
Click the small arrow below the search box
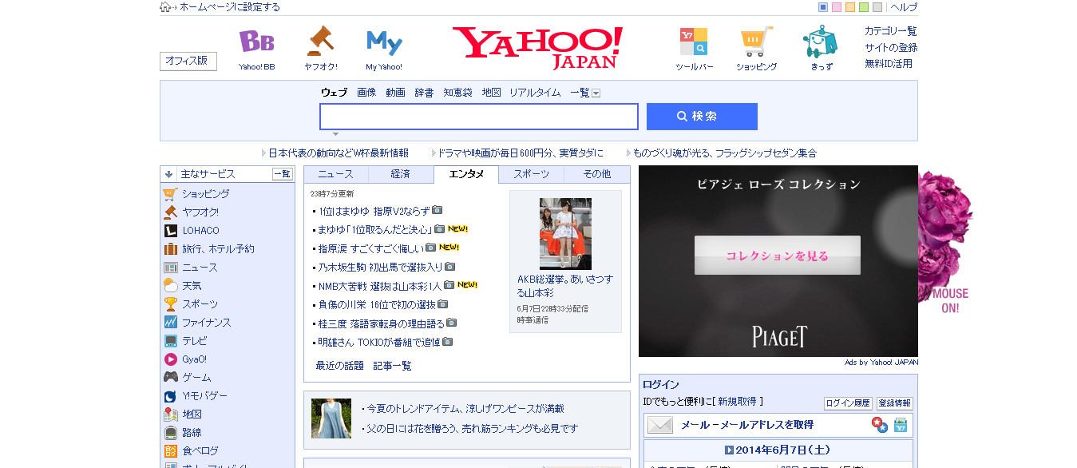click(335, 134)
